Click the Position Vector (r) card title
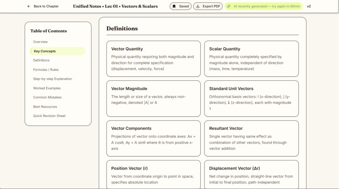 pyautogui.click(x=129, y=168)
